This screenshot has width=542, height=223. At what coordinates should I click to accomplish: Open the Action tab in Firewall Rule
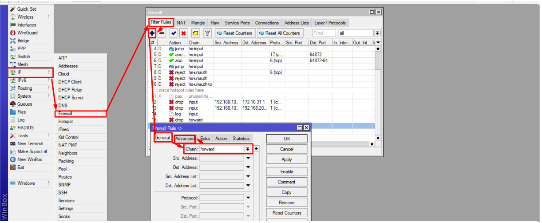tap(221, 139)
